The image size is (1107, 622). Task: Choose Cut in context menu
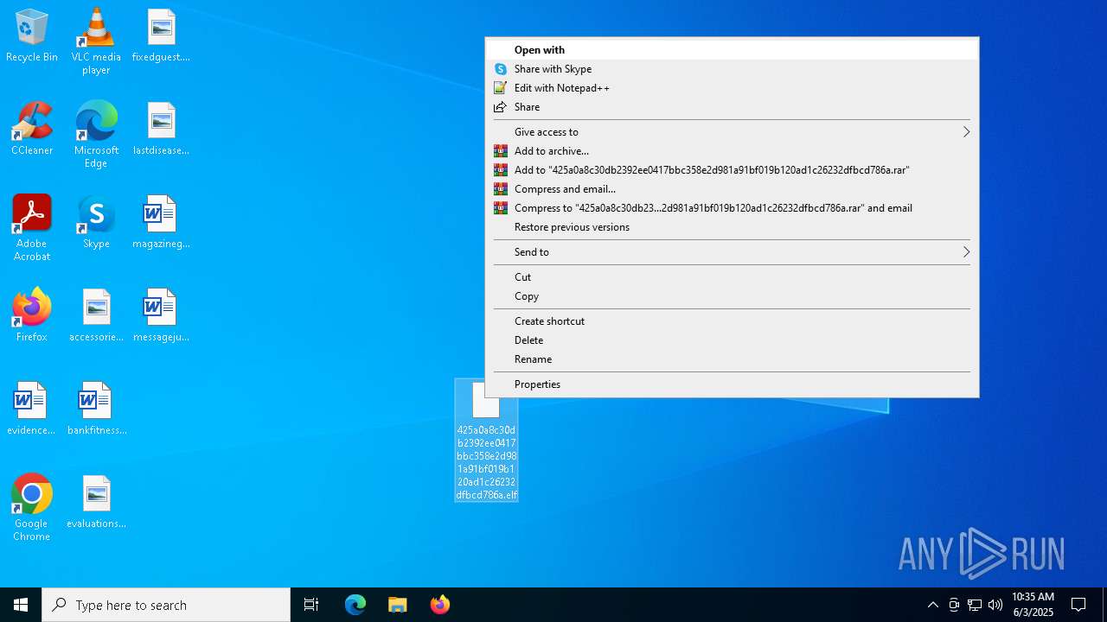point(732,277)
